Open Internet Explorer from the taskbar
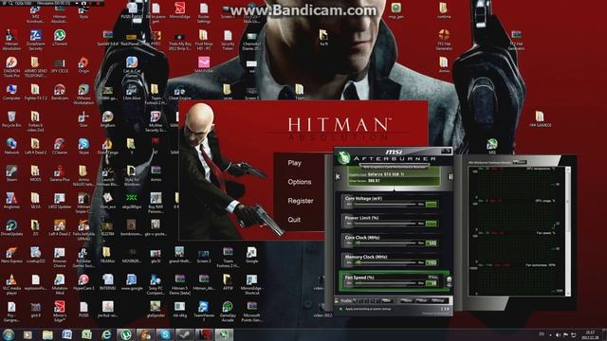The image size is (607, 341). coord(106,334)
